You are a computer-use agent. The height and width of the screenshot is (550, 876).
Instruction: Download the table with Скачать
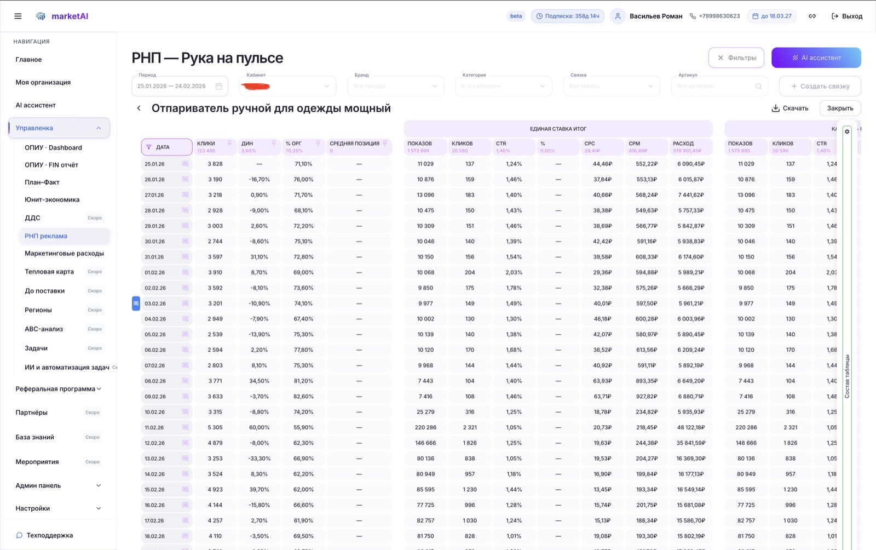(790, 108)
